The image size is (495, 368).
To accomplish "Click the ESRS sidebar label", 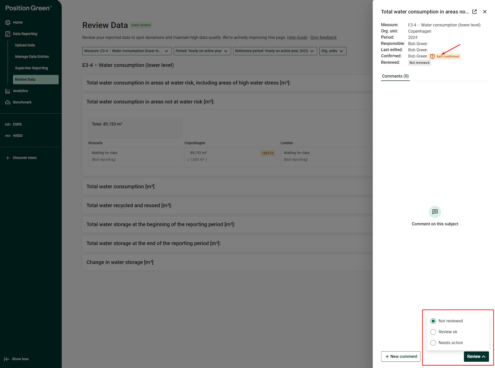I will click(x=17, y=125).
